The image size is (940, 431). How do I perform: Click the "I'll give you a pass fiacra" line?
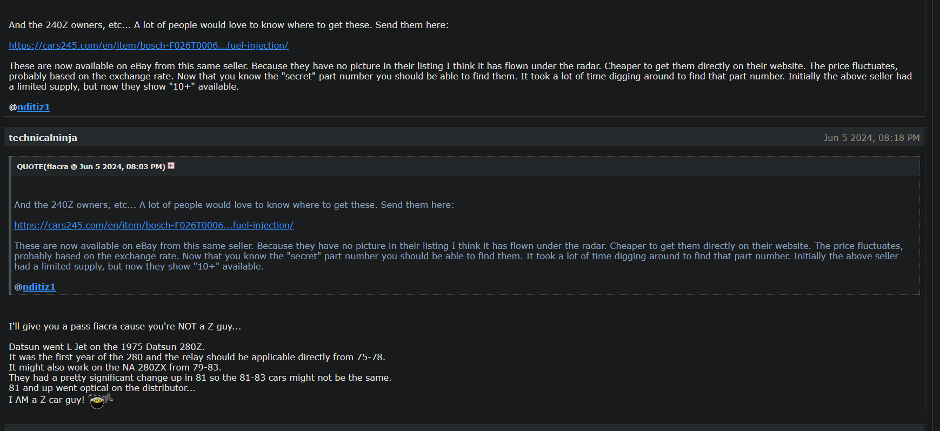coord(125,326)
